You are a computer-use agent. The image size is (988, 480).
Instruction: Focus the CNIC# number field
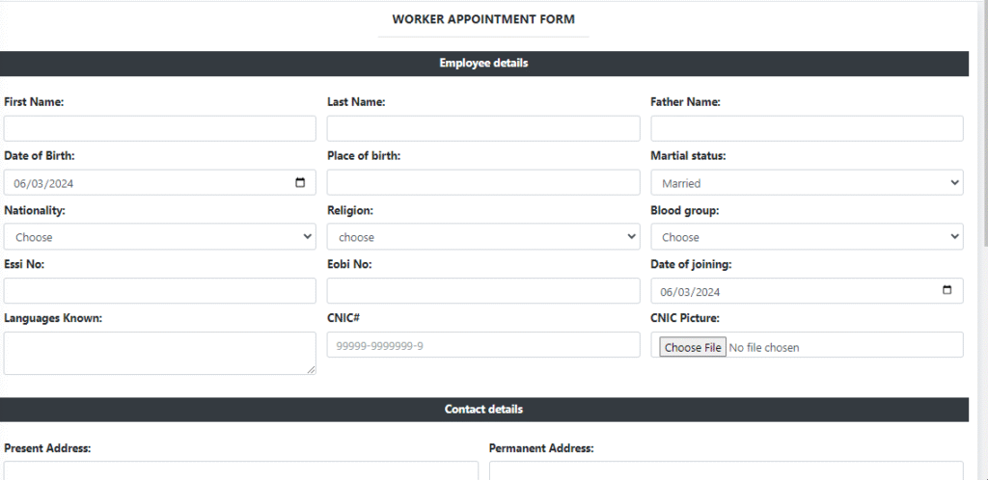point(483,345)
